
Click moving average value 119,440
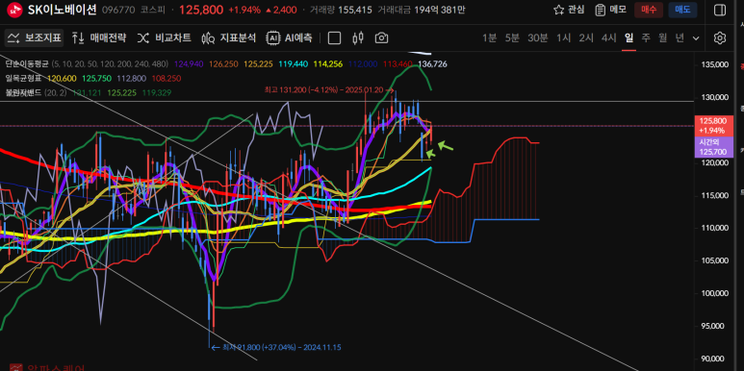click(x=293, y=64)
